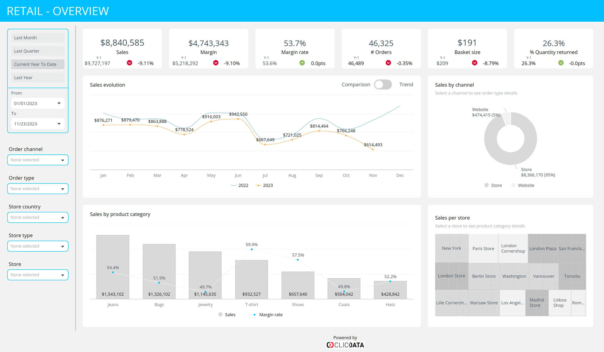The height and width of the screenshot is (352, 604).
Task: Click the red decrease icon under Basket size
Action: (474, 63)
